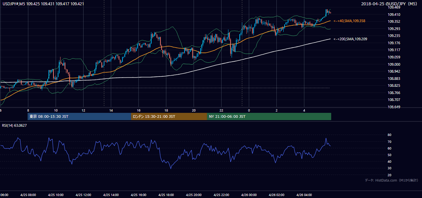Image resolution: width=422 pixels, height=198 pixels.
Task: Click the HistData.com data source credit
Action: [x=392, y=180]
